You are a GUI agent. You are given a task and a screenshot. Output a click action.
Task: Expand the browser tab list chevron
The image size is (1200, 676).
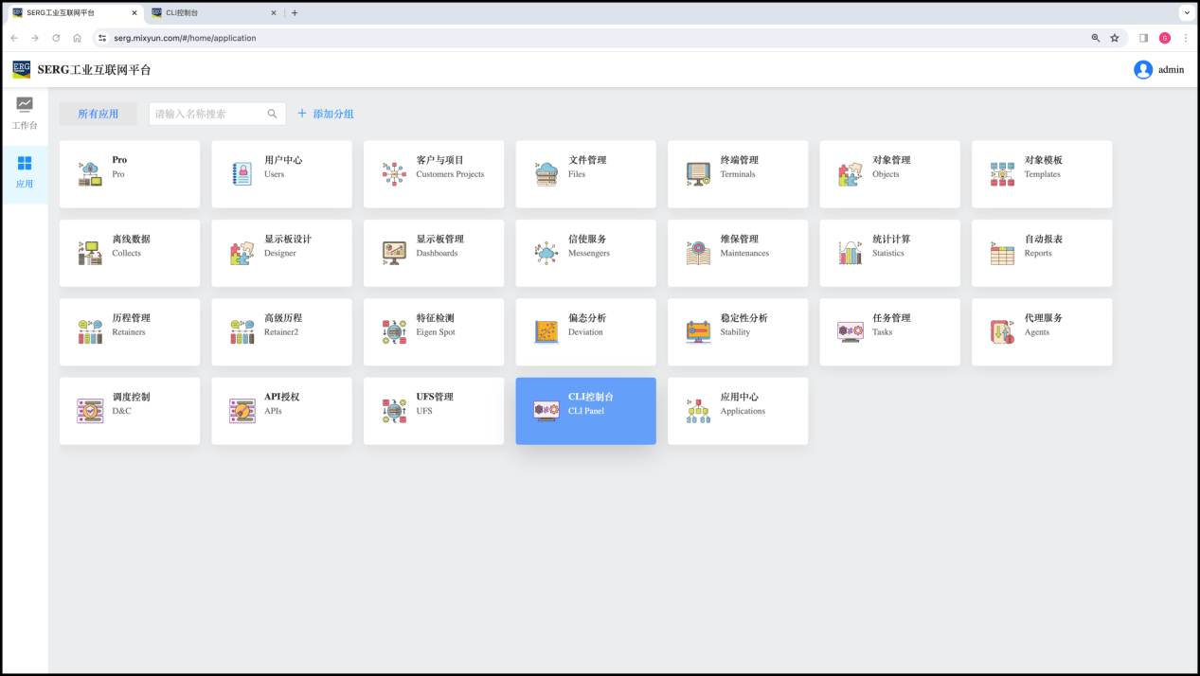point(1186,13)
